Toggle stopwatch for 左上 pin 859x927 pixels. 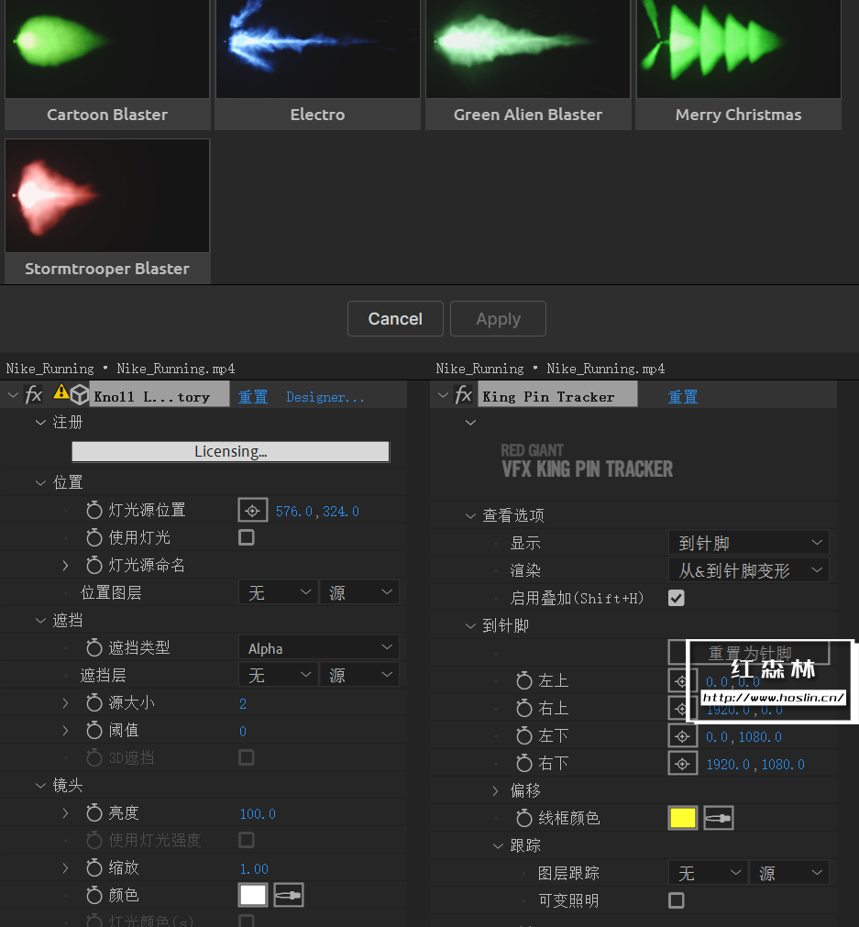pyautogui.click(x=523, y=681)
